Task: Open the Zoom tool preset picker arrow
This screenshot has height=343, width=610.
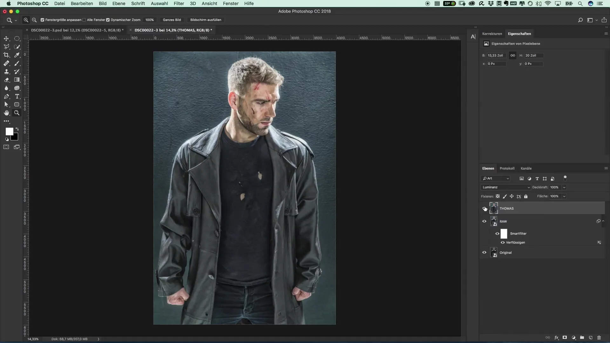Action: [16, 20]
